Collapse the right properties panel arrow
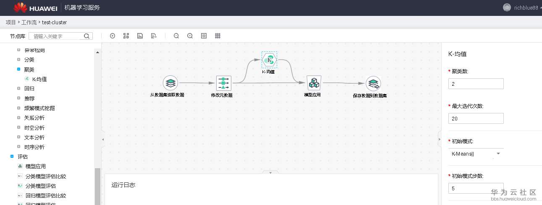The width and height of the screenshot is (542, 205). tap(440, 139)
